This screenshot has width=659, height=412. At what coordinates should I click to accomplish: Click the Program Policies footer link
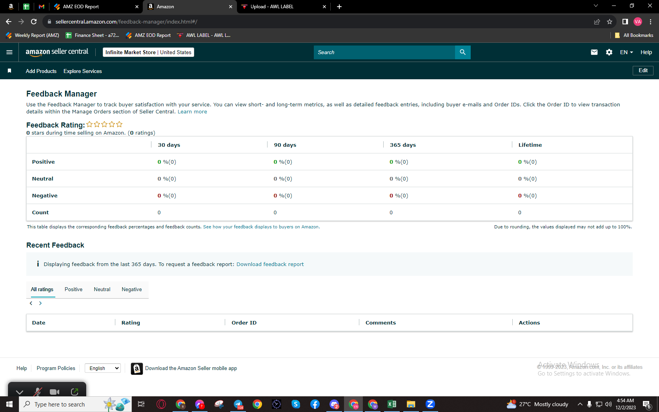click(x=56, y=368)
